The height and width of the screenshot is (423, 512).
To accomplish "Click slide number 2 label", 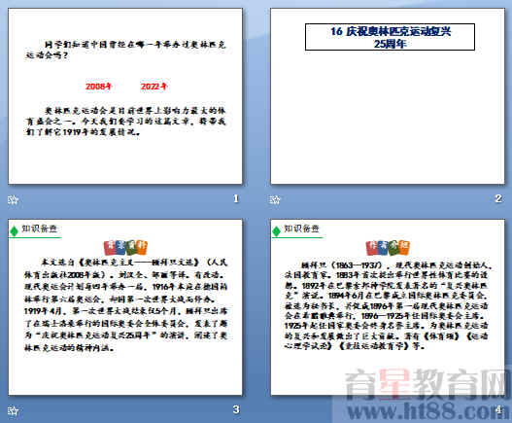I will click(x=498, y=198).
